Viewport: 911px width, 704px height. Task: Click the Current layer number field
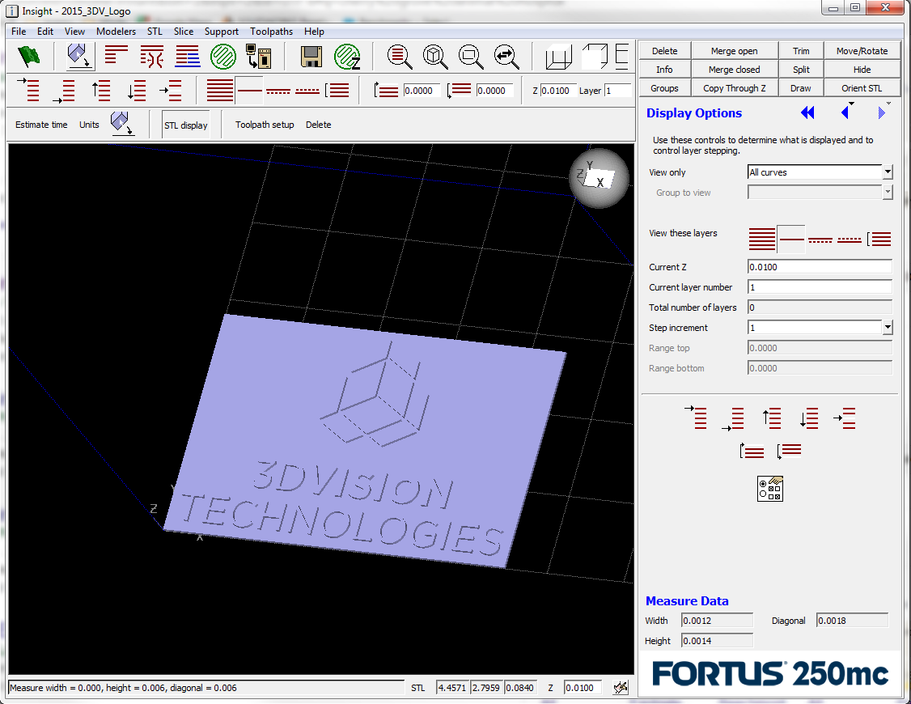(x=820, y=287)
